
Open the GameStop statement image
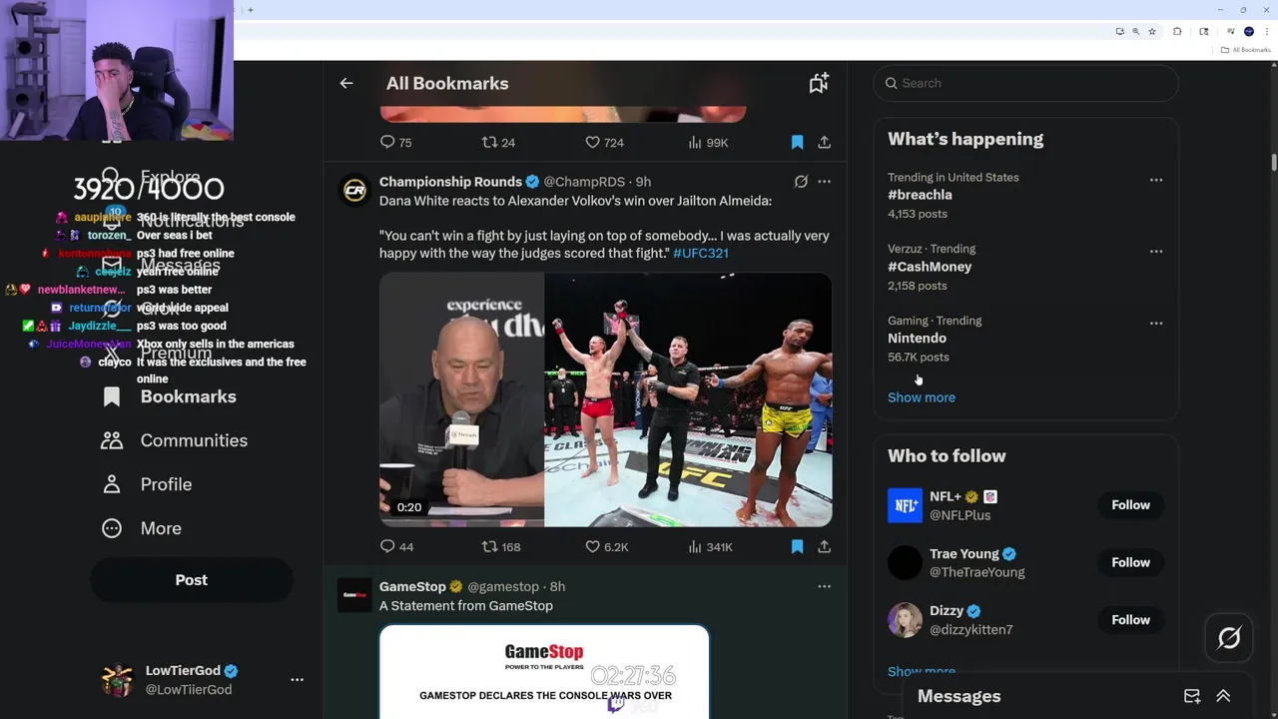(x=544, y=671)
